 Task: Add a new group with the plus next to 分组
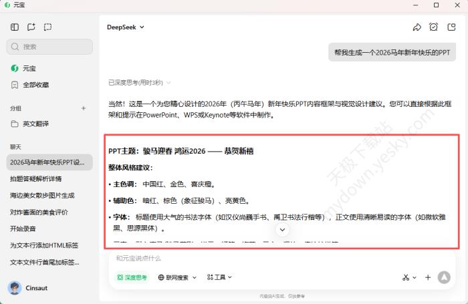tap(84, 108)
